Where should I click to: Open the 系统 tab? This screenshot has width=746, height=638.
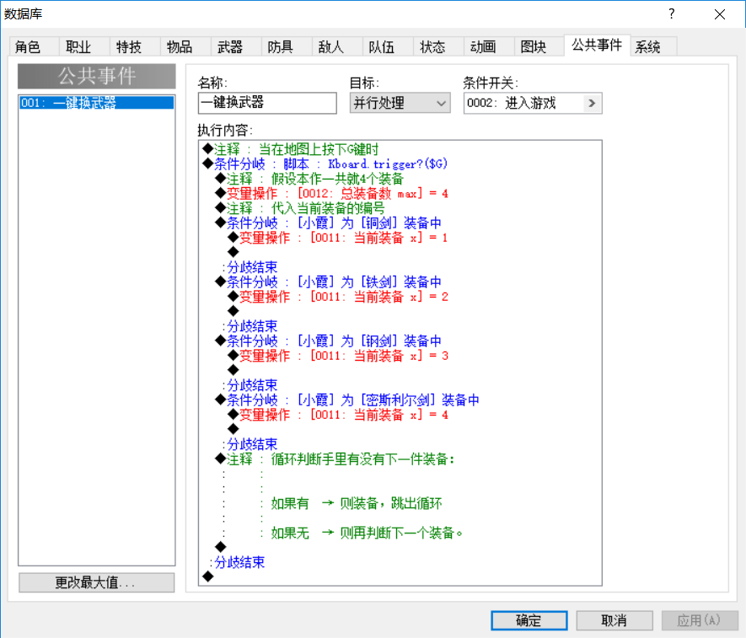653,46
